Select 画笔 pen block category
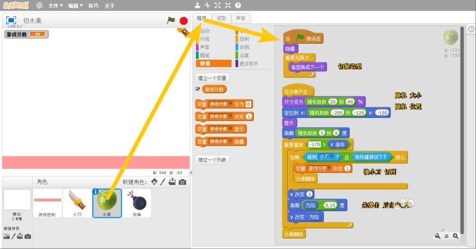Screen dimensions: 476x249 point(213,55)
